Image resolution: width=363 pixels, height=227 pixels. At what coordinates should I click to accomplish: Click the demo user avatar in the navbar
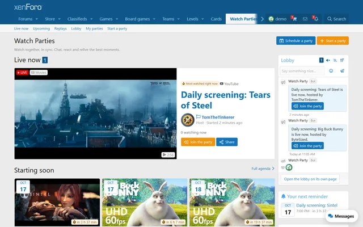pos(271,19)
